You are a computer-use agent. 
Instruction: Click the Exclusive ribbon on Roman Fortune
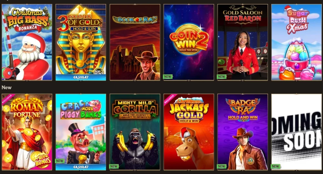[7, 99]
